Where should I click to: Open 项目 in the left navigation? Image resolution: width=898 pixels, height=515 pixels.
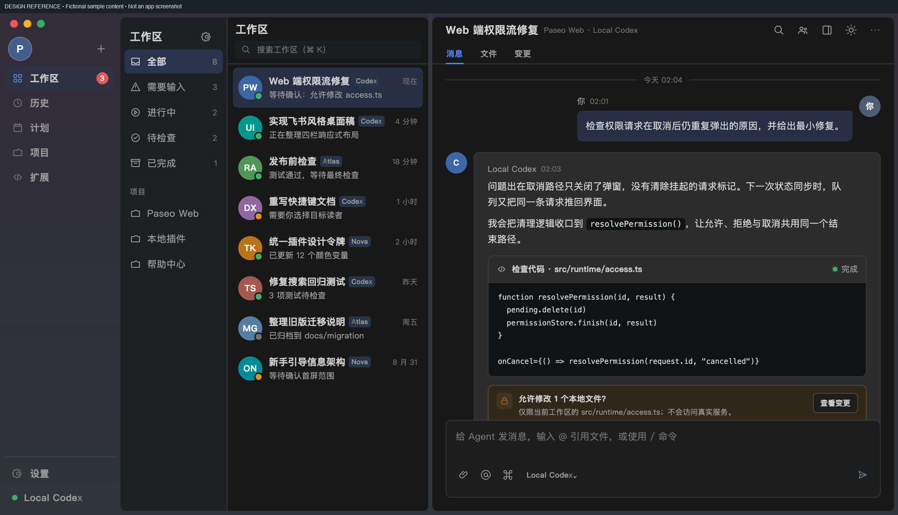tap(60, 152)
